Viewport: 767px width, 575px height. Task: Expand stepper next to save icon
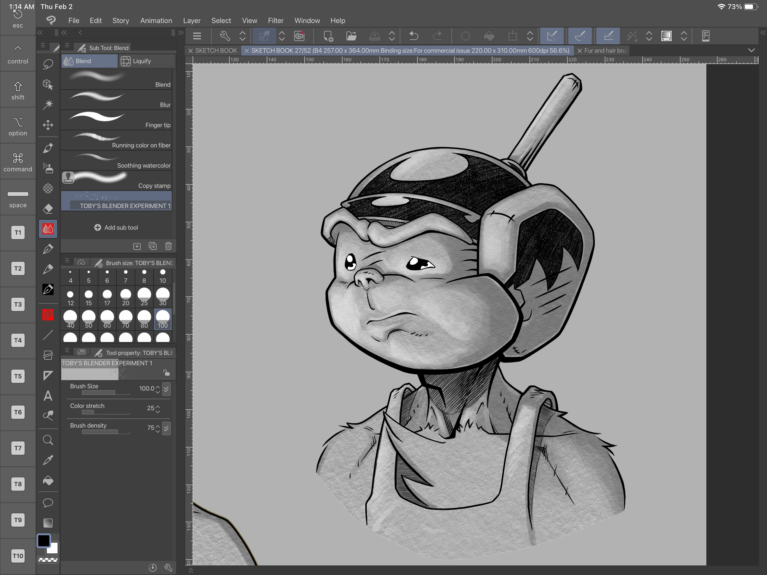[x=392, y=36]
